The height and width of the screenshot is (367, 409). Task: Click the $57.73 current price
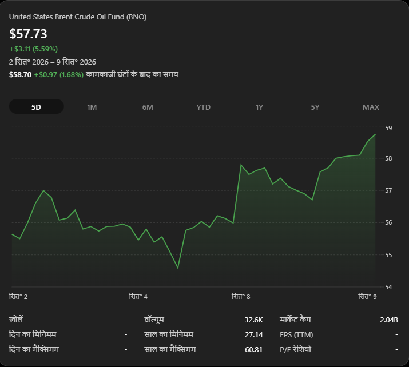pyautogui.click(x=28, y=34)
